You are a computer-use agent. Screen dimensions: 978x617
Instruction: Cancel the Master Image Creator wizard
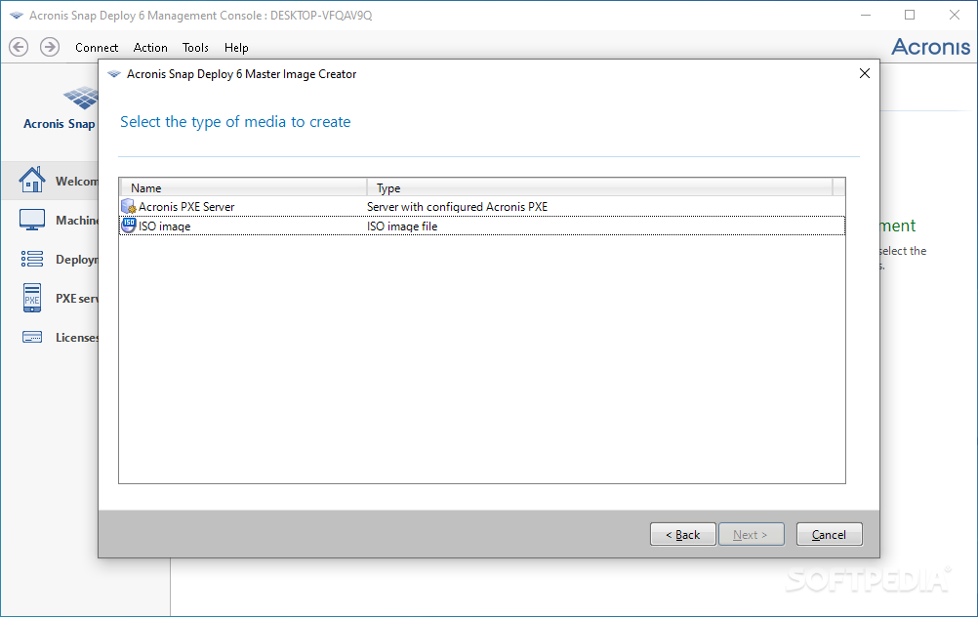click(x=829, y=534)
